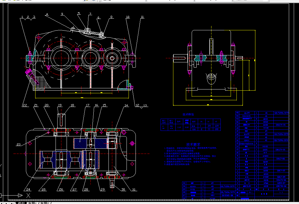The image size is (299, 204).
Task: Select the large blue hatched gear part 17
Action: (90, 143)
